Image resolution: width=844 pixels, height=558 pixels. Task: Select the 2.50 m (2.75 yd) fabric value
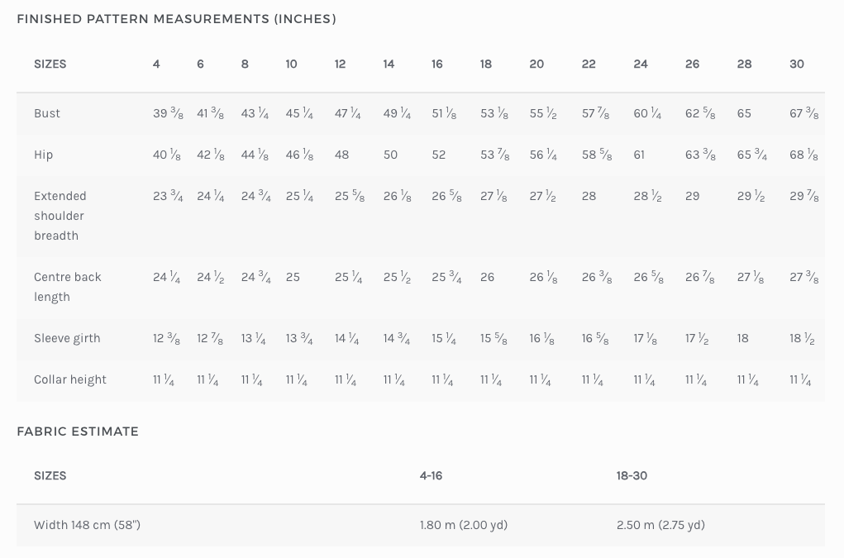(660, 525)
